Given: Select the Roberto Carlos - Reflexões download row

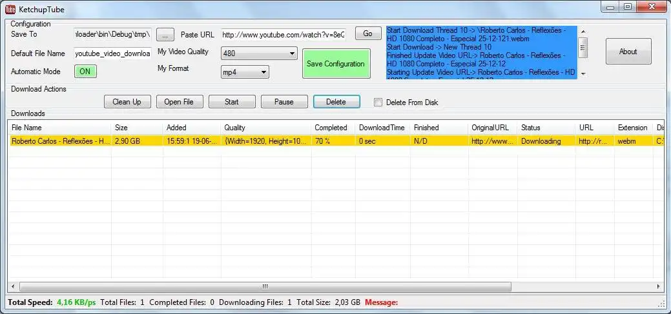Looking at the screenshot, I should (336, 141).
